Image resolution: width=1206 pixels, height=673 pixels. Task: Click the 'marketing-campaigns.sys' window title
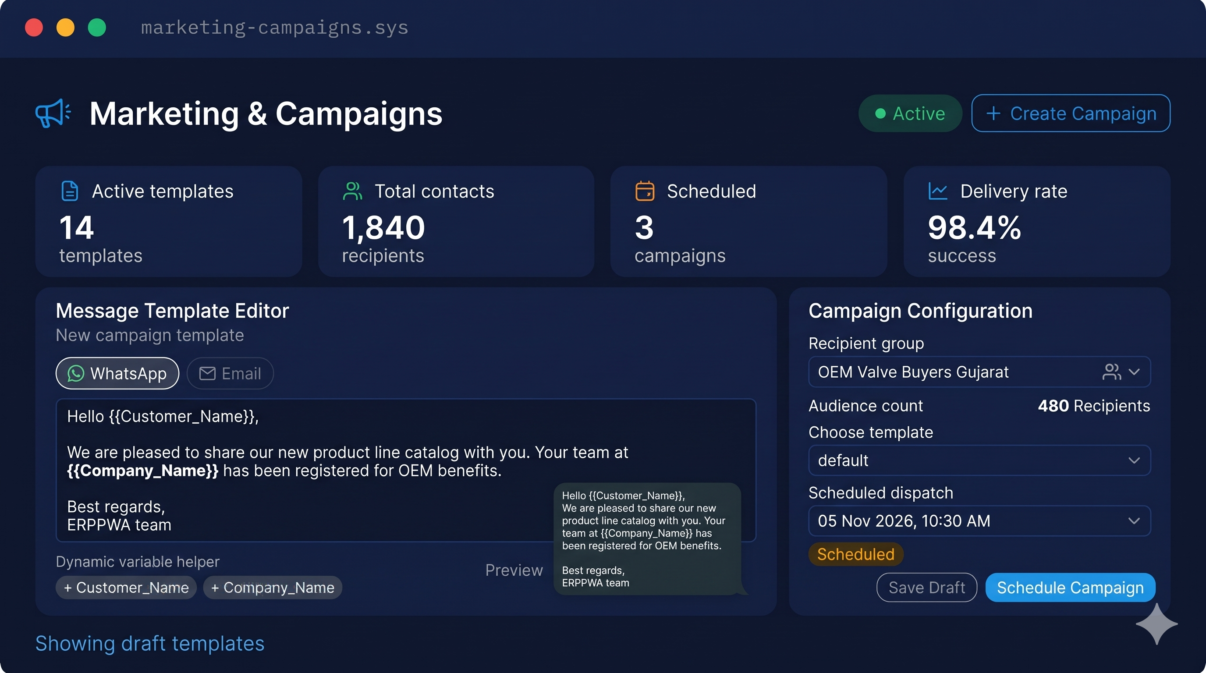(x=275, y=28)
